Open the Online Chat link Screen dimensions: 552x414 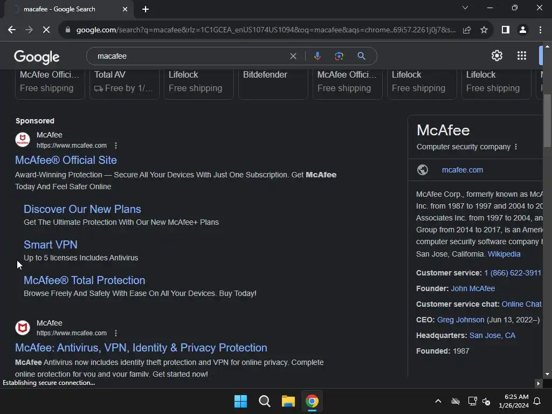(521, 304)
